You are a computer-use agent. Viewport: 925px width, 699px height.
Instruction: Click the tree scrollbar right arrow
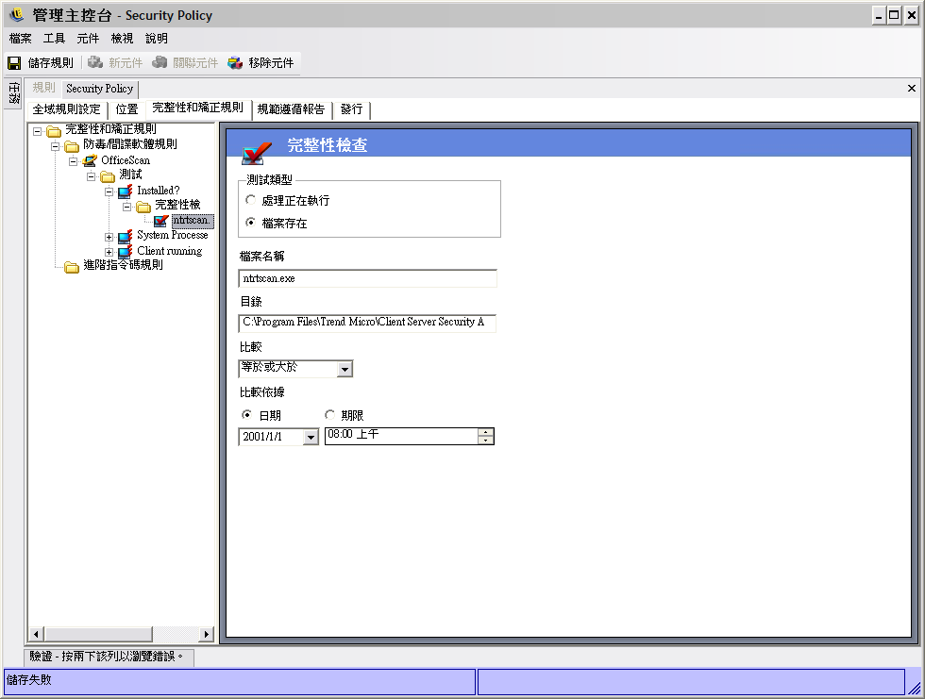pyautogui.click(x=206, y=634)
